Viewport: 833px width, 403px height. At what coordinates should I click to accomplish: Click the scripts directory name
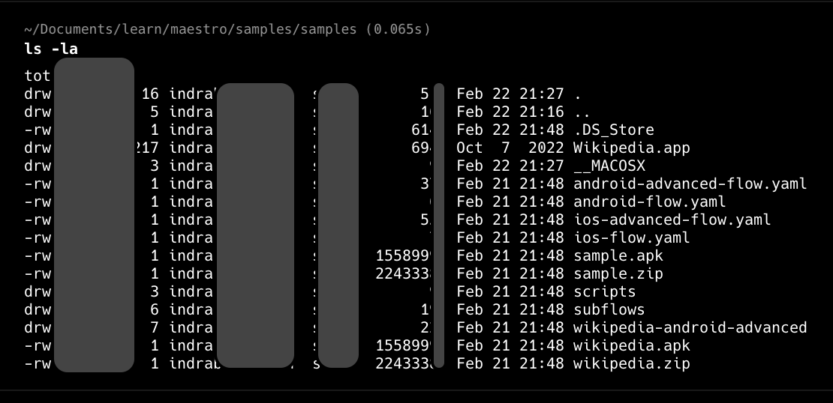click(604, 291)
